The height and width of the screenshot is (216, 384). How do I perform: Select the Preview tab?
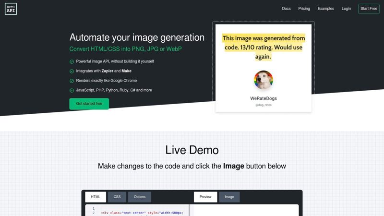click(x=205, y=197)
